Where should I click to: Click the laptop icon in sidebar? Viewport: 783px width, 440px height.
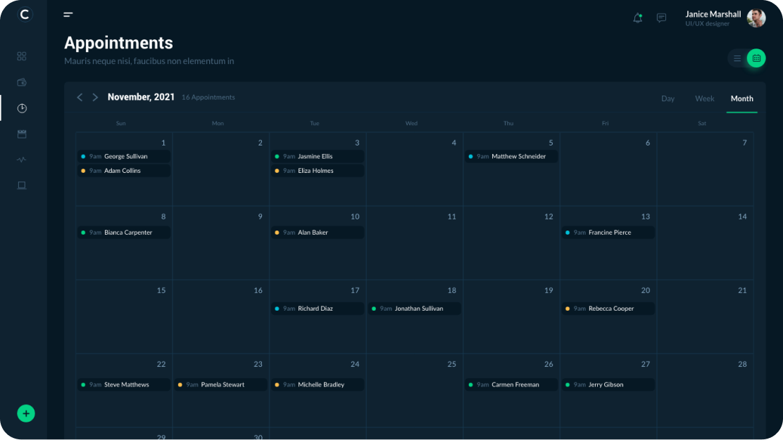(22, 186)
